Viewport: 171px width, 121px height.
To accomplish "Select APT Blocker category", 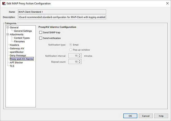I will pyautogui.click(x=16, y=62).
